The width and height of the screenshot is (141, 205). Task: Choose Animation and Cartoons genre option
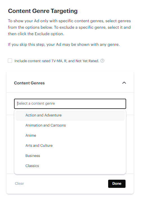[70, 125]
